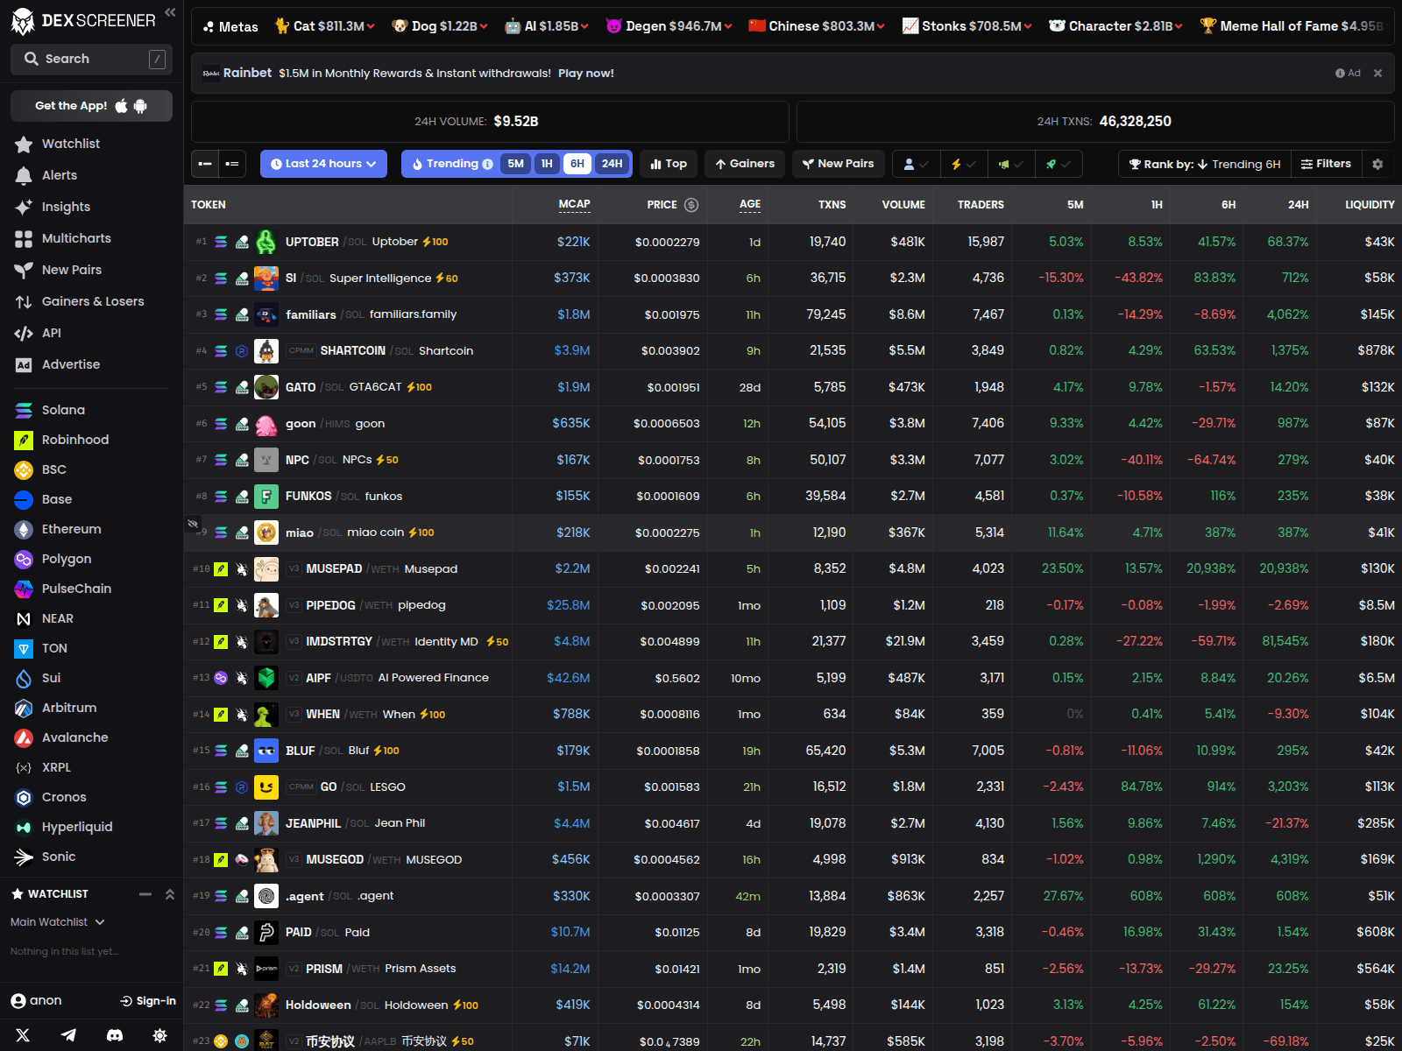The width and height of the screenshot is (1402, 1051).
Task: Click the Gainers button
Action: pos(745,164)
